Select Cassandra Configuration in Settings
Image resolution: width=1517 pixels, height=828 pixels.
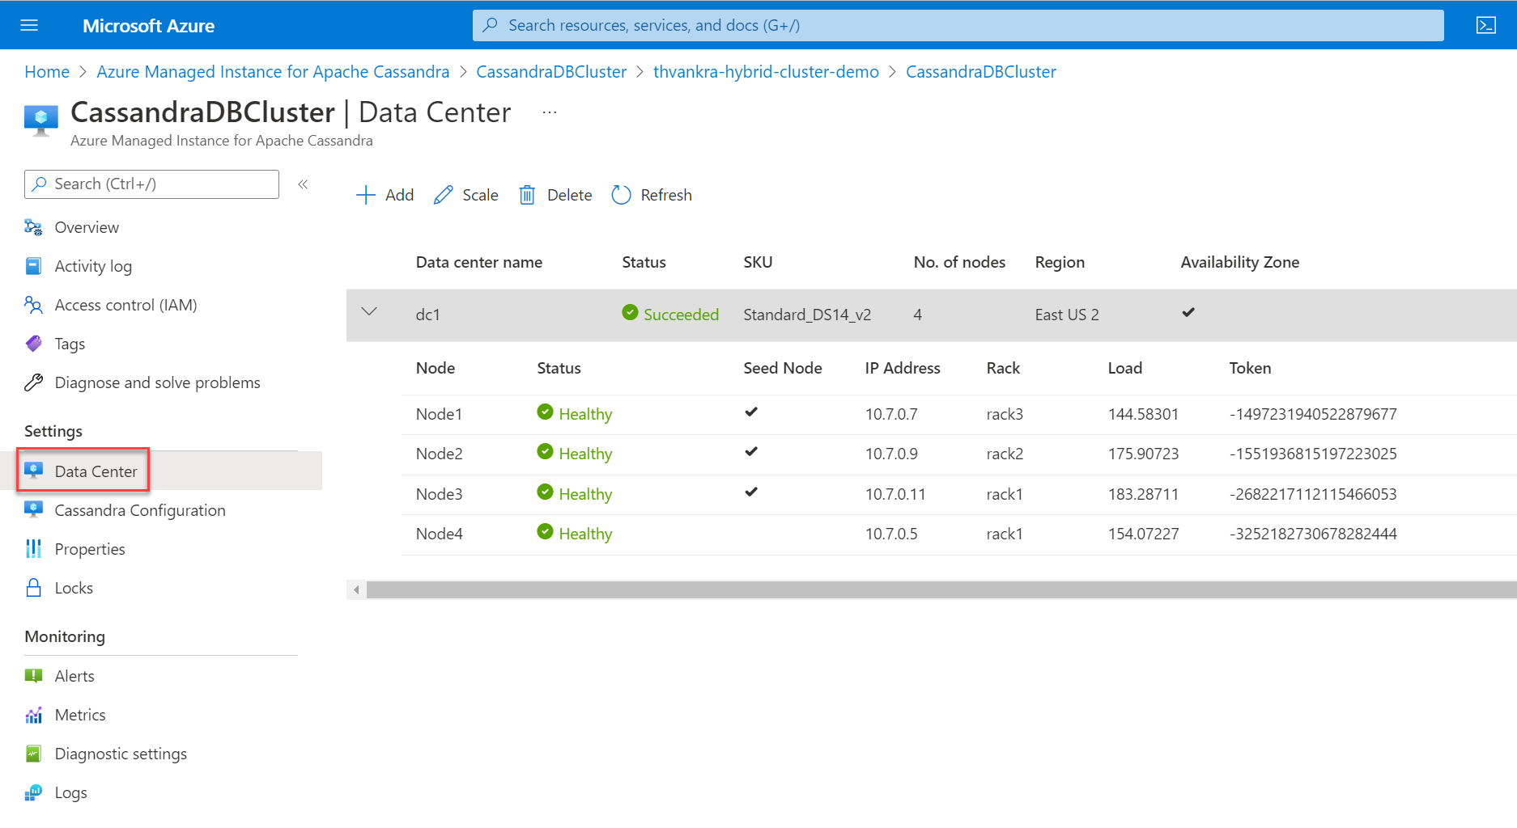(140, 510)
